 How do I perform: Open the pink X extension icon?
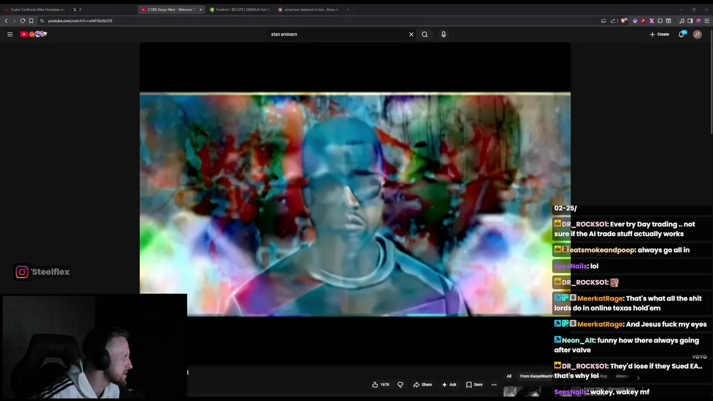coord(652,21)
